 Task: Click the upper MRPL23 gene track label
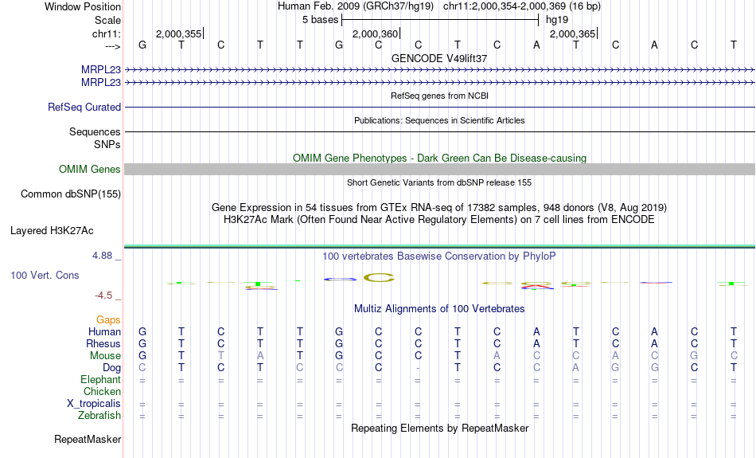[101, 70]
